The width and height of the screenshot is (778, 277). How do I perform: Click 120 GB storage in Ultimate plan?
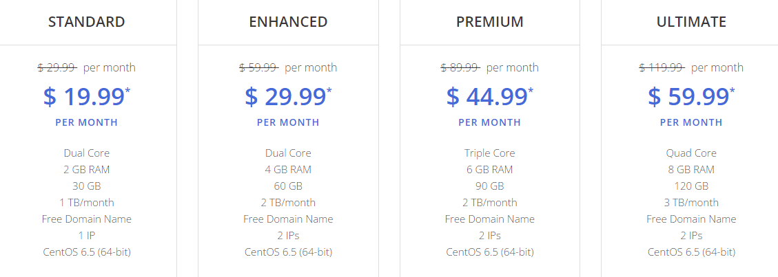point(691,186)
